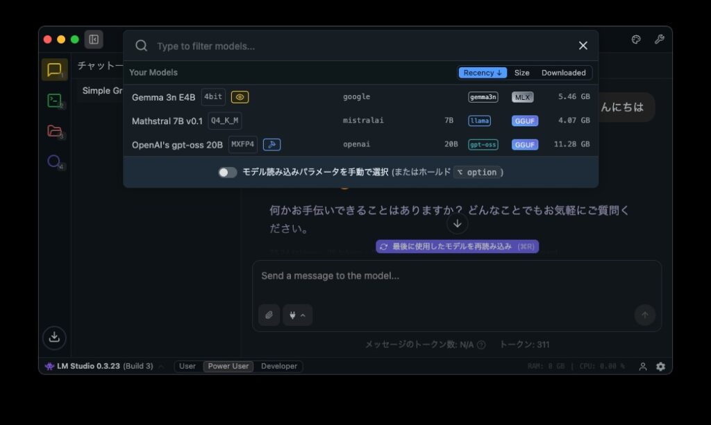The image size is (711, 425).
Task: Open the theme palette icon
Action: [636, 40]
